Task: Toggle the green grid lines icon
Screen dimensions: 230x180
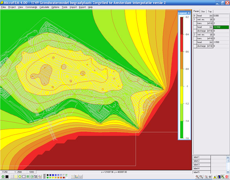Action: coord(28,176)
